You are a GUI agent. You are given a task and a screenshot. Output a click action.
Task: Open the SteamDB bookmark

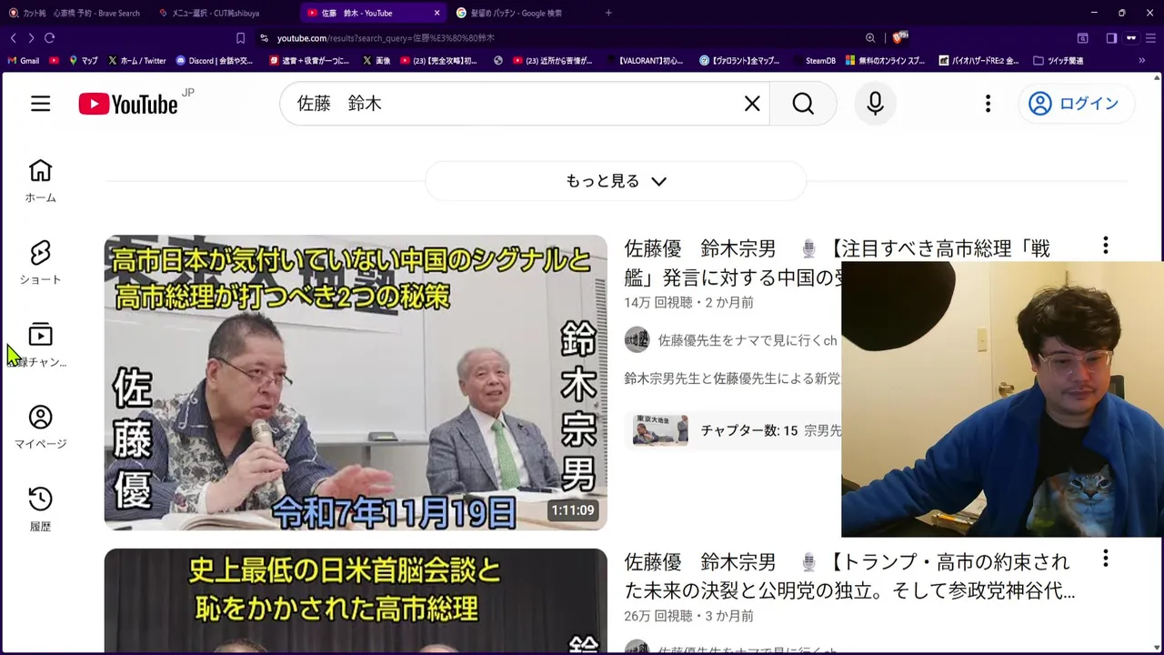813,61
